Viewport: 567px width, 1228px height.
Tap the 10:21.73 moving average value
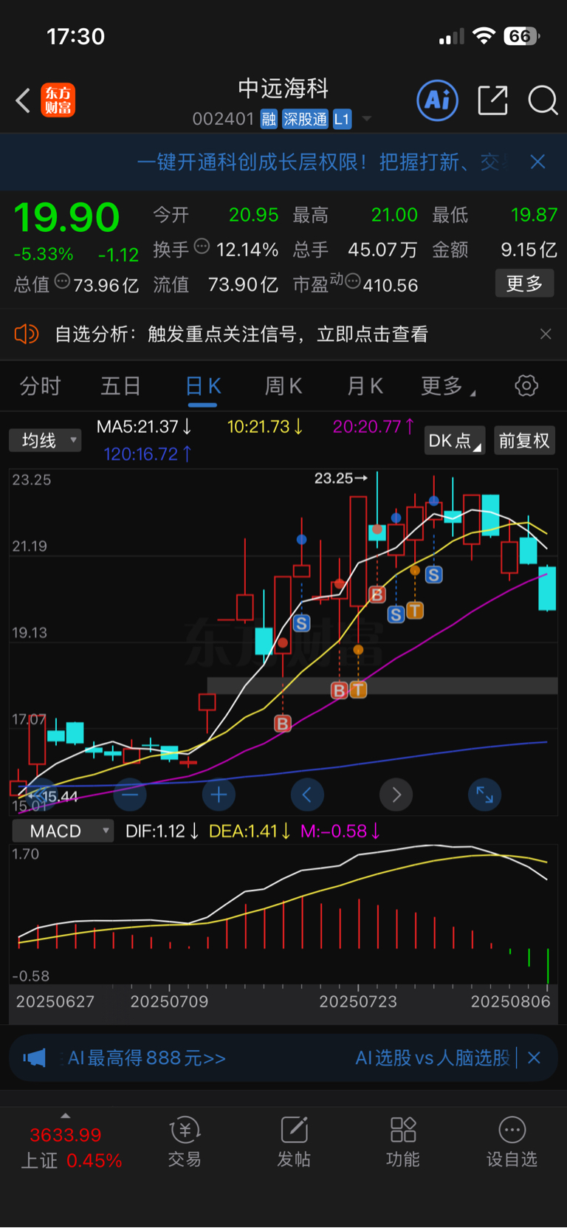pos(264,427)
